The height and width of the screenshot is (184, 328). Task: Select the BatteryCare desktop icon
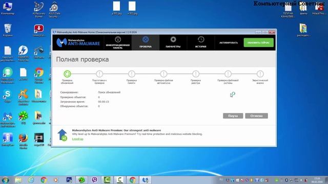tap(8, 140)
